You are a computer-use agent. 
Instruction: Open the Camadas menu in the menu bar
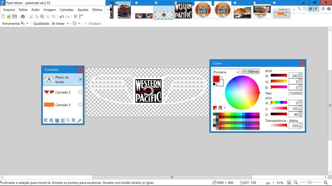tap(66, 10)
